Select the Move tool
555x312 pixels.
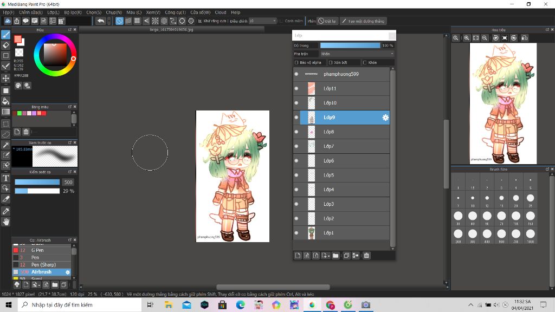coord(5,78)
